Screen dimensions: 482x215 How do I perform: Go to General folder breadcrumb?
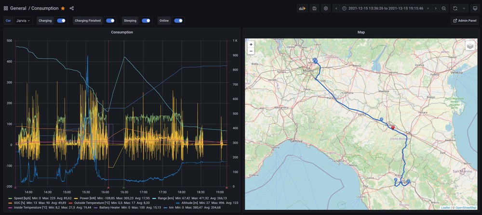tap(18, 8)
